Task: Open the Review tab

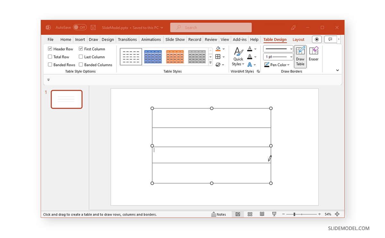Action: (x=211, y=39)
